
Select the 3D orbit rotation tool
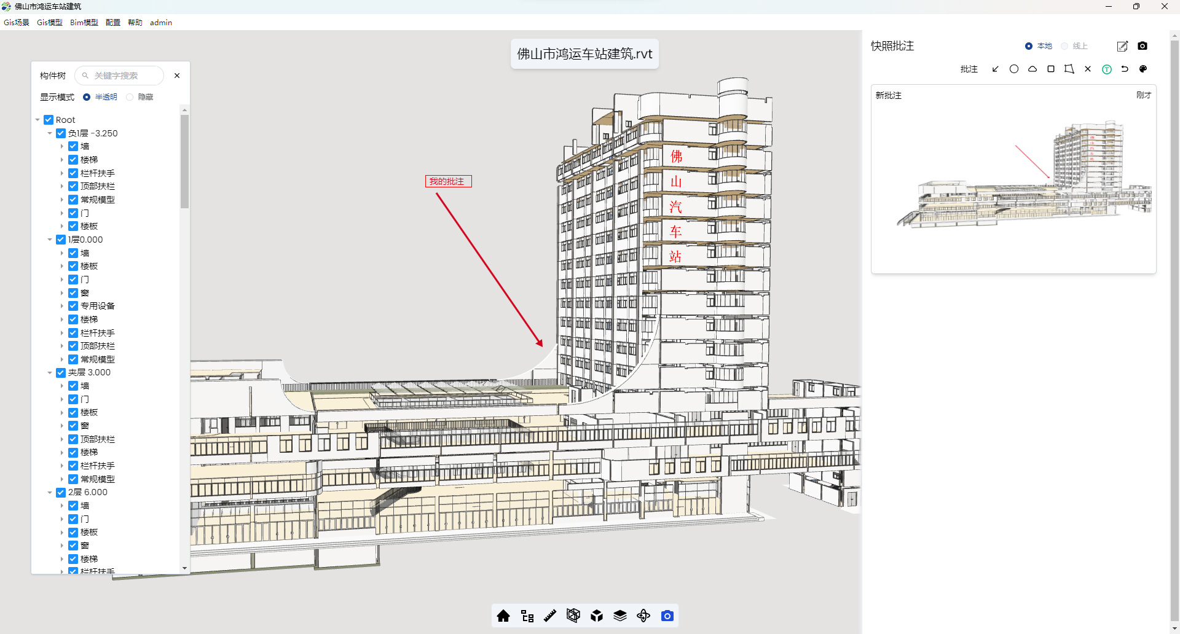pos(643,616)
